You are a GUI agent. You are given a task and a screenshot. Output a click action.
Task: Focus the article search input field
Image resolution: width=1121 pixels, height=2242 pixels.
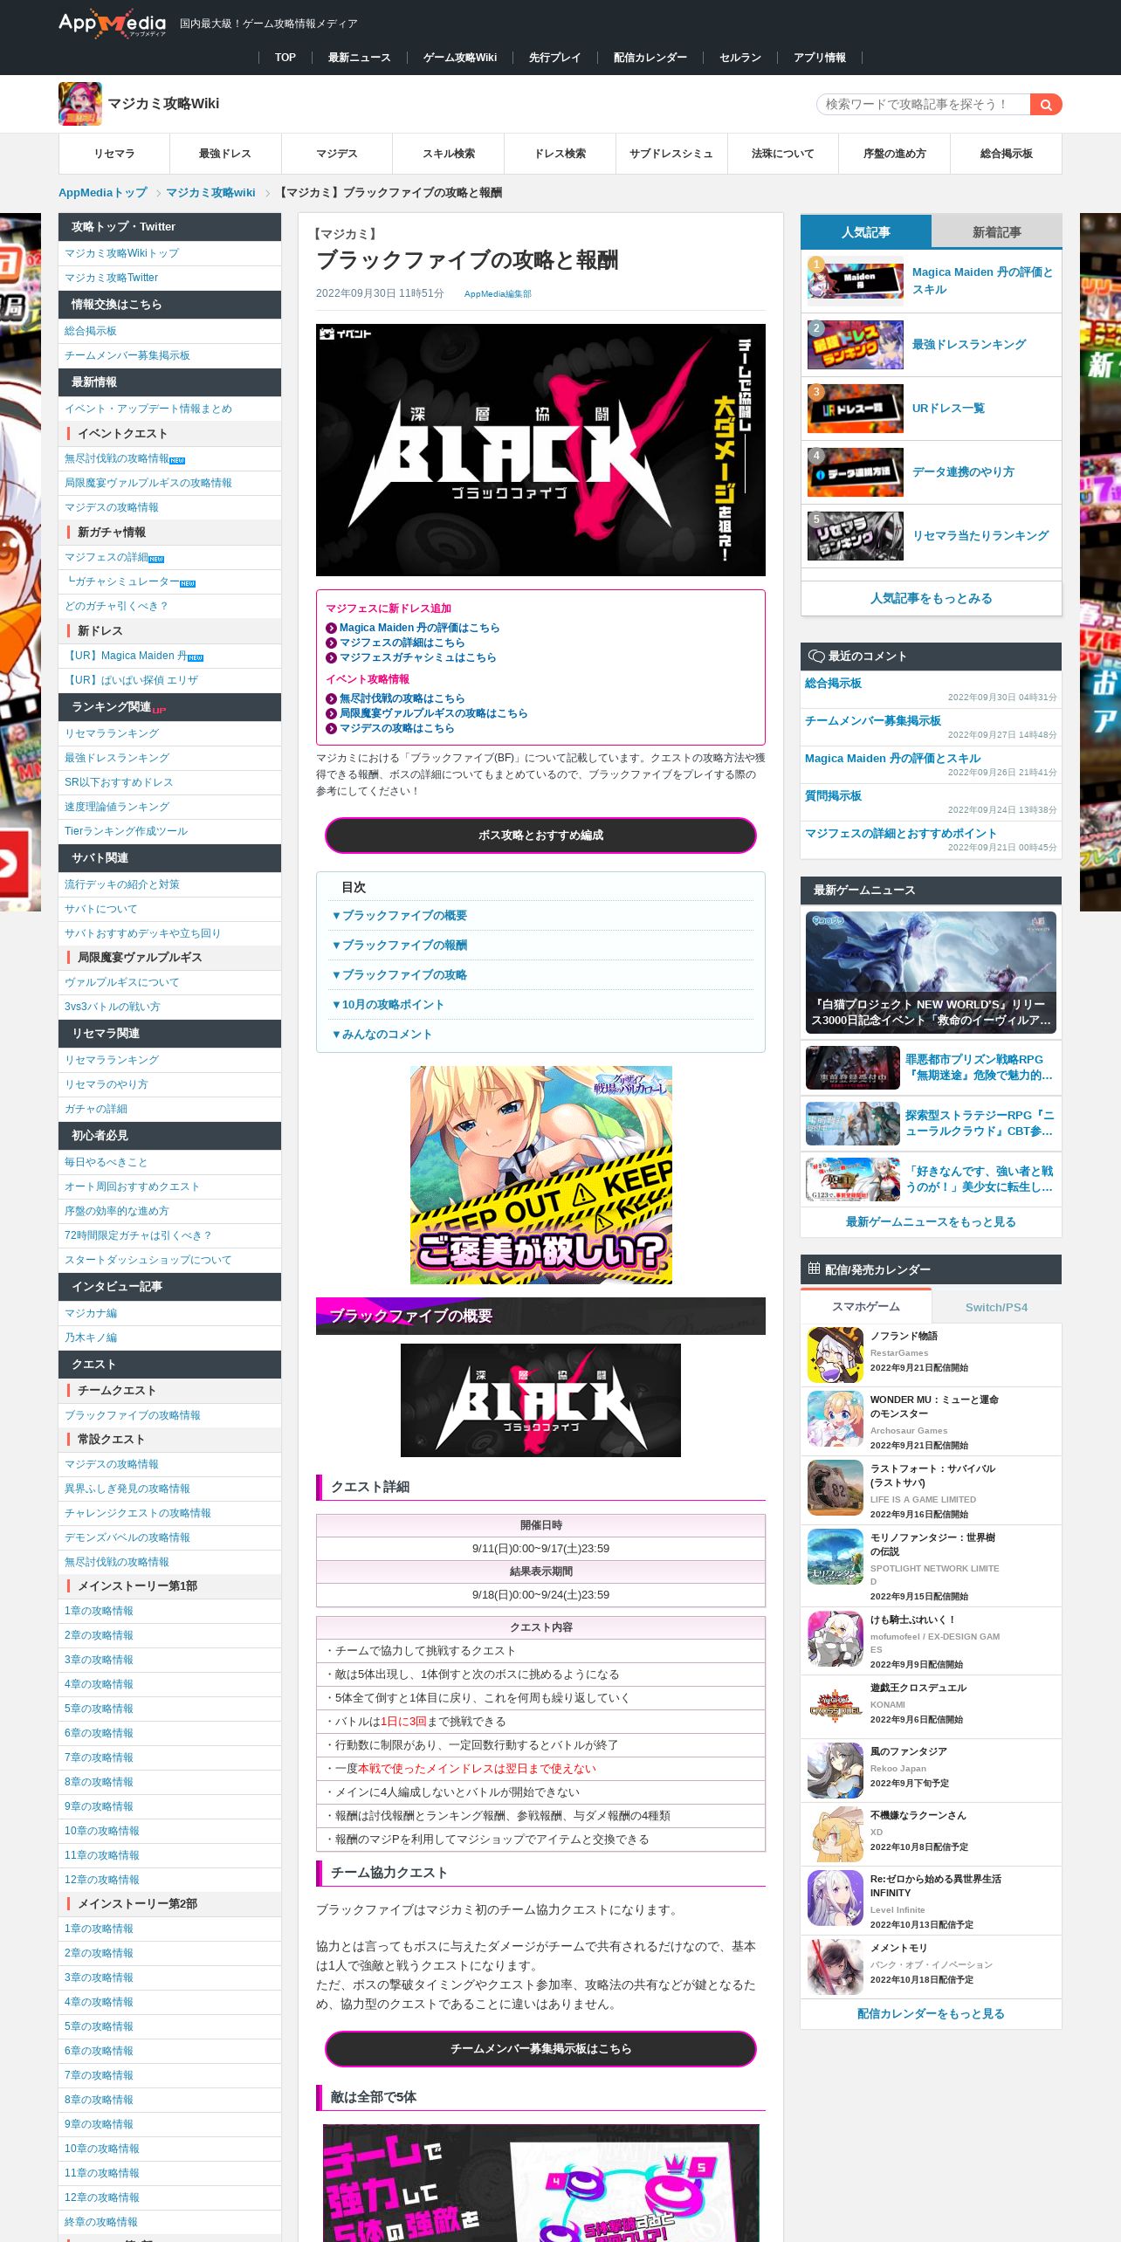[x=924, y=105]
